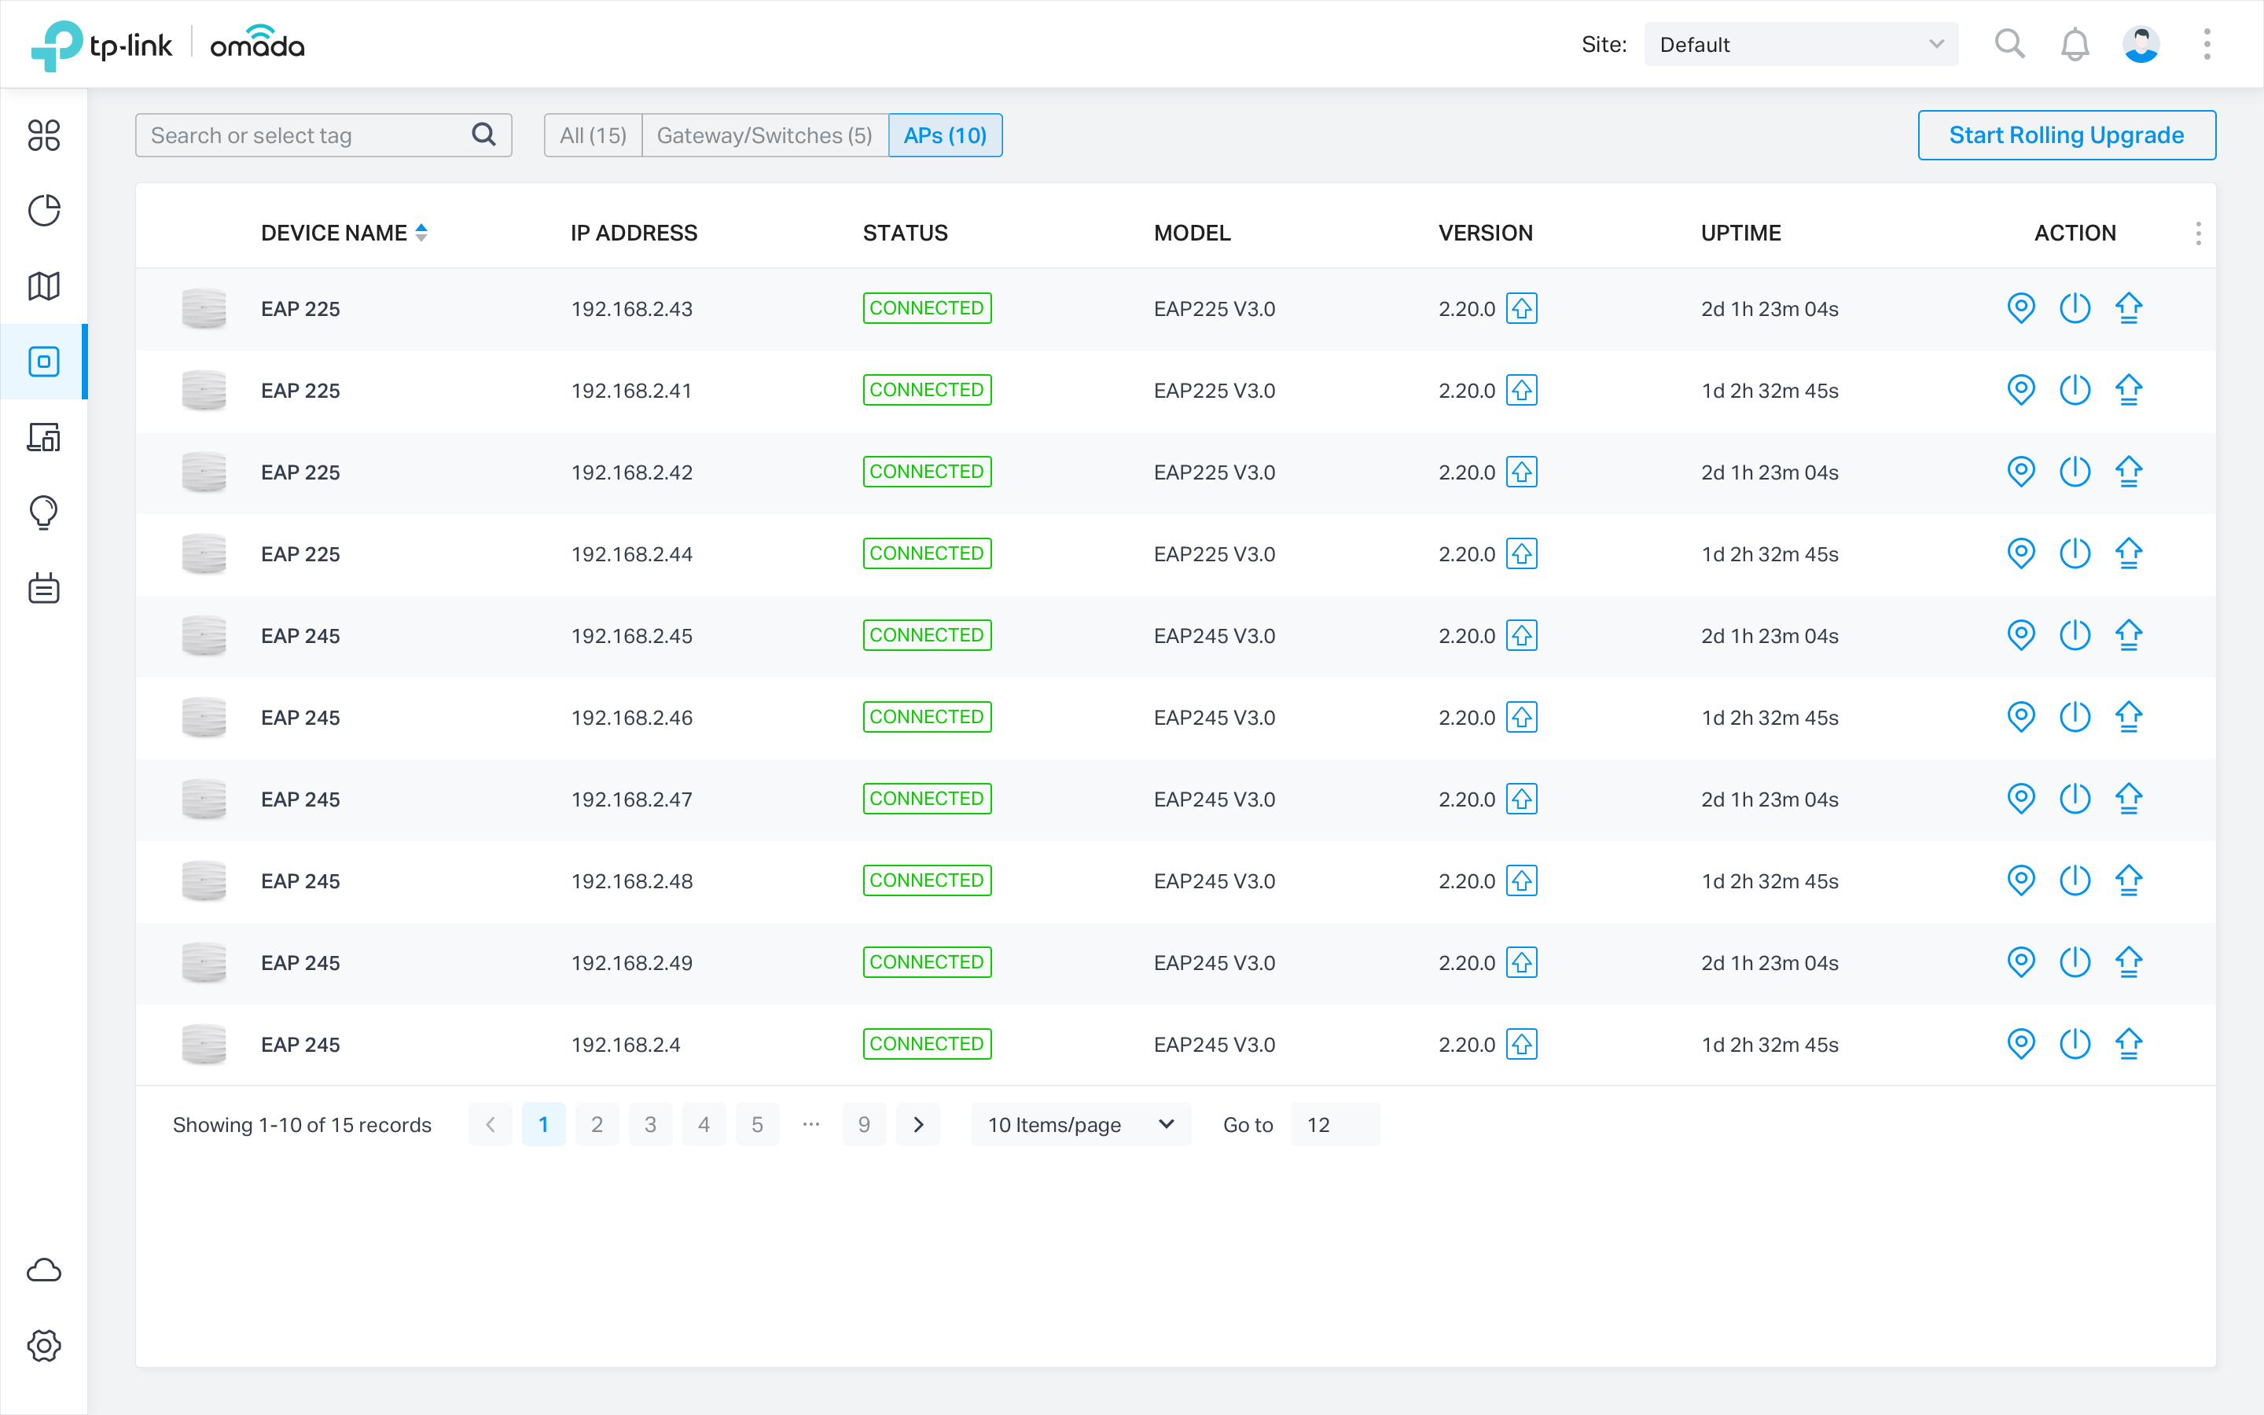Click the EAP 245 name at 192.168.2.47
This screenshot has height=1415, width=2264.
[300, 798]
